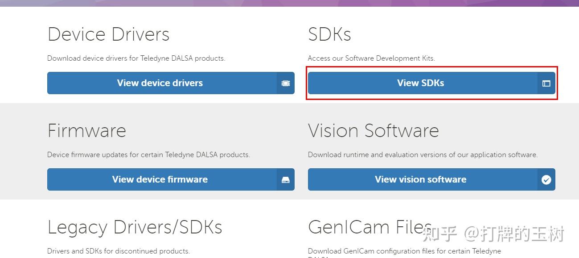579x258 pixels.
Task: Open the View device firmware button
Action: click(x=171, y=179)
